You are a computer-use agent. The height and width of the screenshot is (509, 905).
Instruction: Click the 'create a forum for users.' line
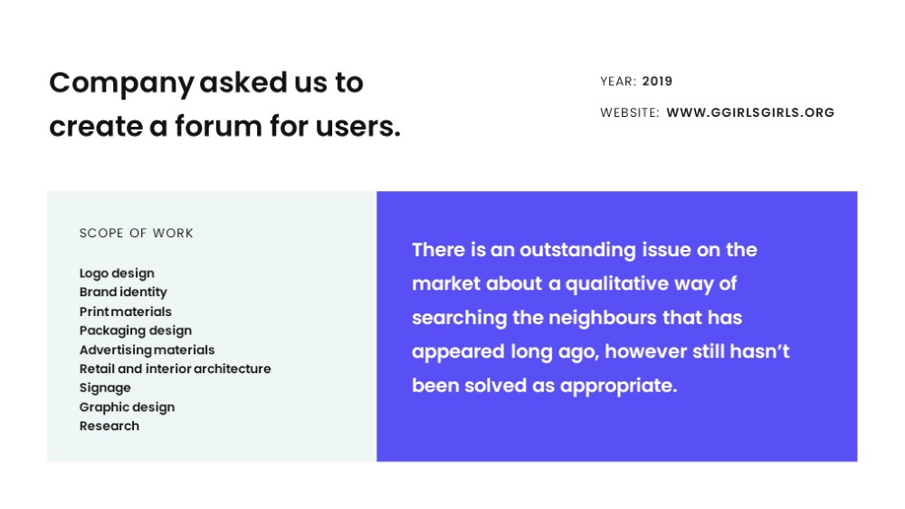[x=224, y=126]
